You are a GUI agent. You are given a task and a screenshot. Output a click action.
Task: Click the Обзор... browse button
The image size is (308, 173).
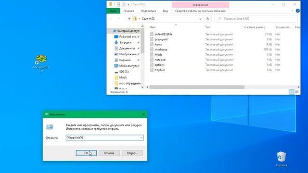pyautogui.click(x=132, y=153)
